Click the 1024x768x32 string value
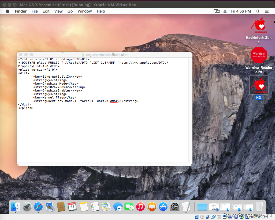 coord(58,87)
